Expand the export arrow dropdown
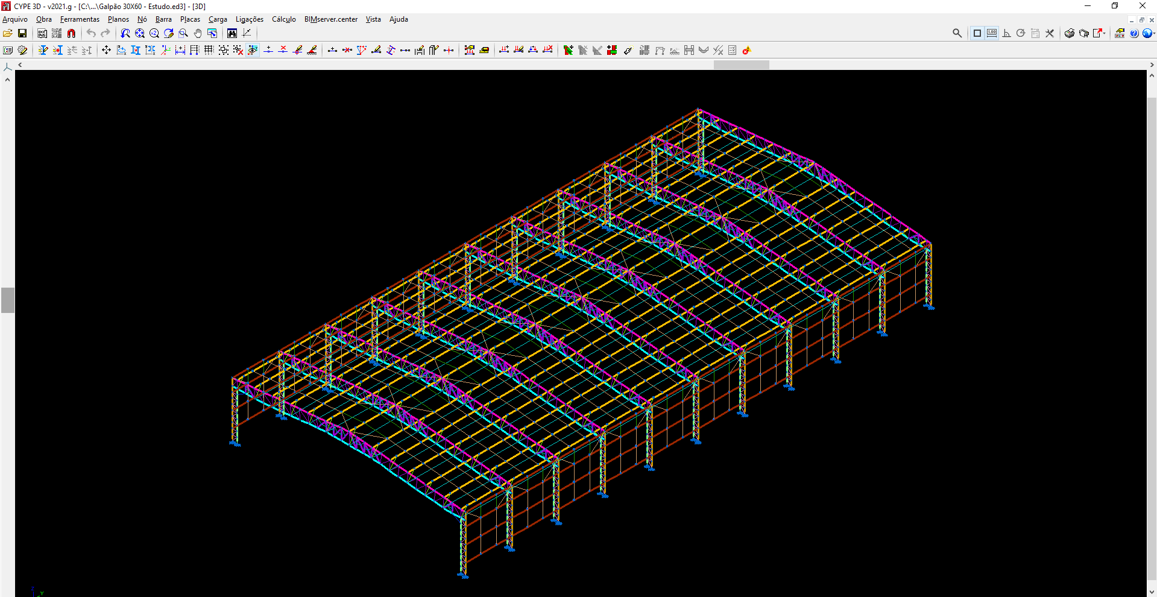Image resolution: width=1157 pixels, height=597 pixels. pos(1105,33)
